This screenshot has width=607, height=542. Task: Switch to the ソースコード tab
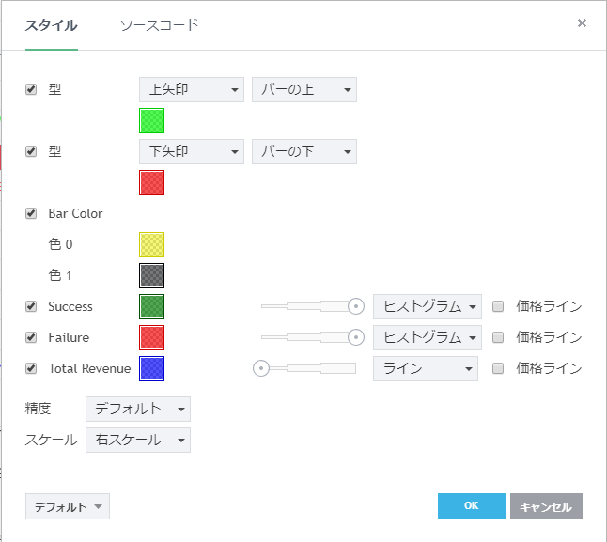159,25
